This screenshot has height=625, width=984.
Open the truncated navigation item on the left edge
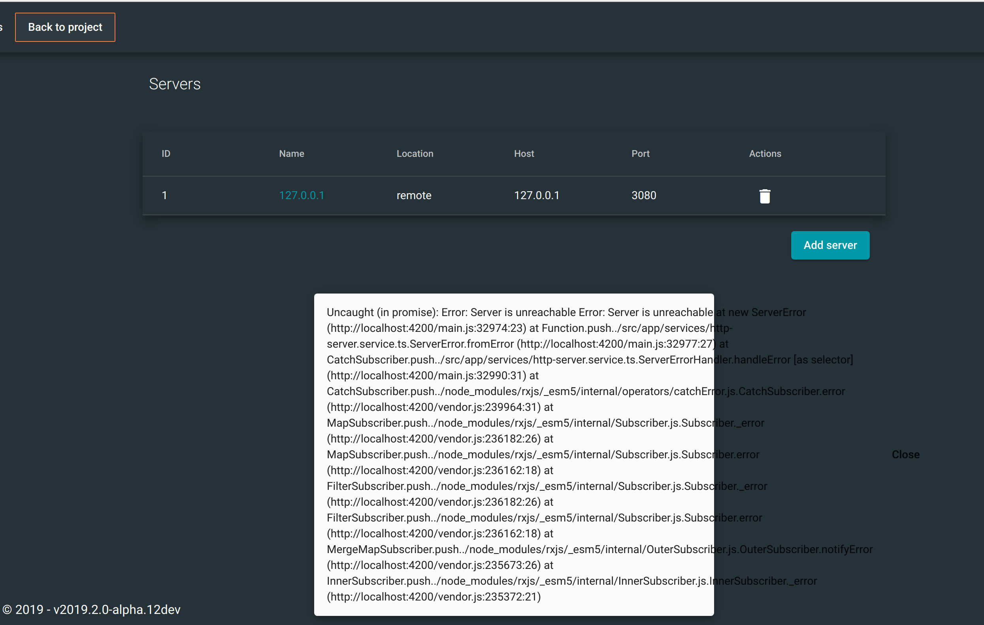point(2,27)
